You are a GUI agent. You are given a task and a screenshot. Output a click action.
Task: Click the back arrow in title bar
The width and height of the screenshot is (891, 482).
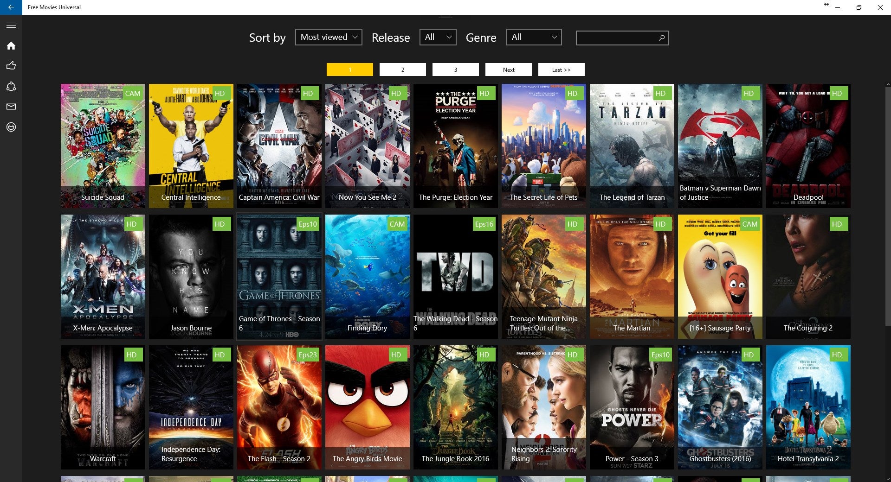pyautogui.click(x=11, y=7)
